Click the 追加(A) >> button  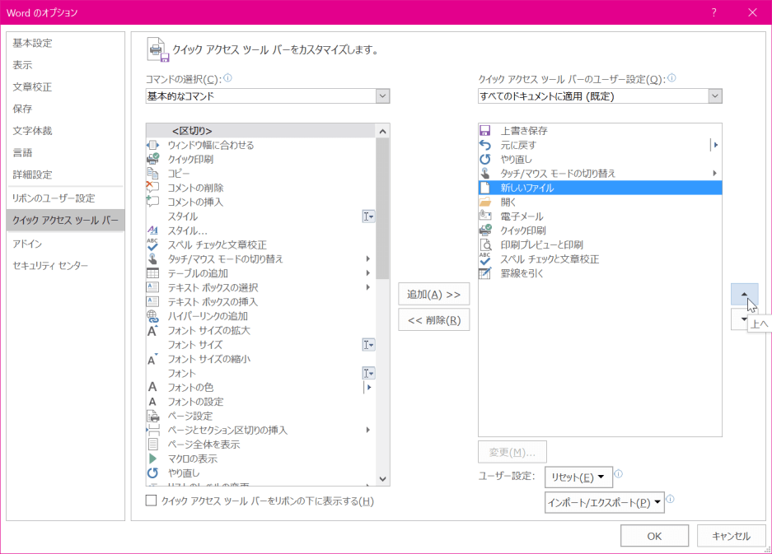click(433, 294)
